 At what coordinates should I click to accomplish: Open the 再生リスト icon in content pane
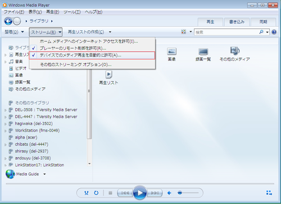coord(108,77)
